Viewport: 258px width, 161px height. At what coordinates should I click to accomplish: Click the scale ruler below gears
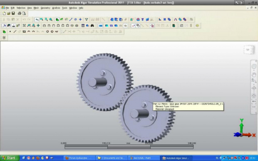coord(129,146)
